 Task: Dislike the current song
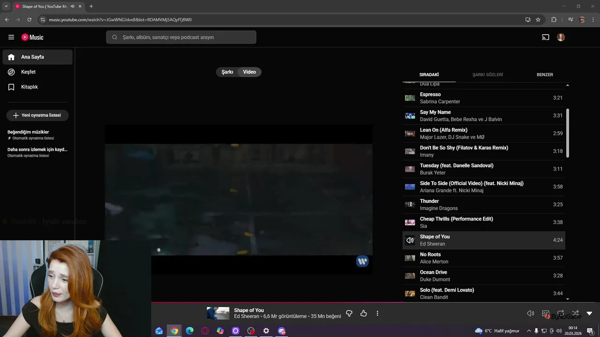coord(349,314)
